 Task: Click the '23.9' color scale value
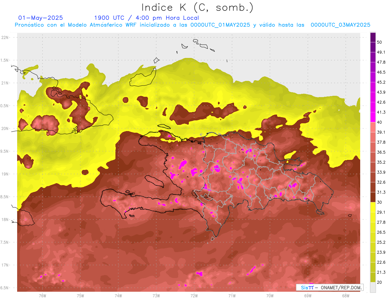pyautogui.click(x=381, y=252)
